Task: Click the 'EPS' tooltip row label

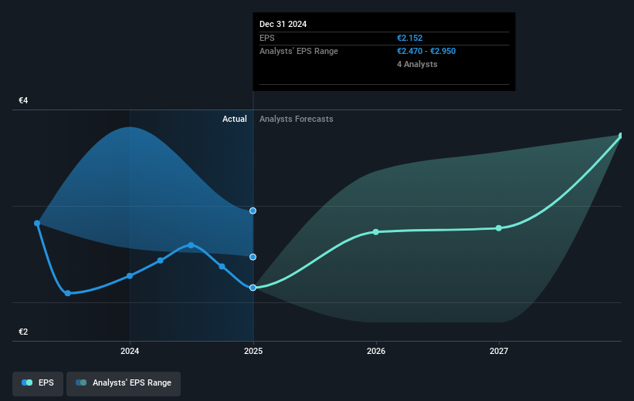Action: (267, 38)
